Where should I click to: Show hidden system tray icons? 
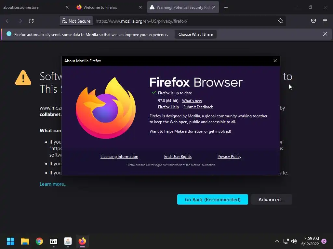pos(277,241)
